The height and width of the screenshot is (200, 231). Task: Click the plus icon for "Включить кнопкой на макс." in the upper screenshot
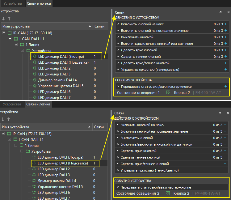(225, 24)
